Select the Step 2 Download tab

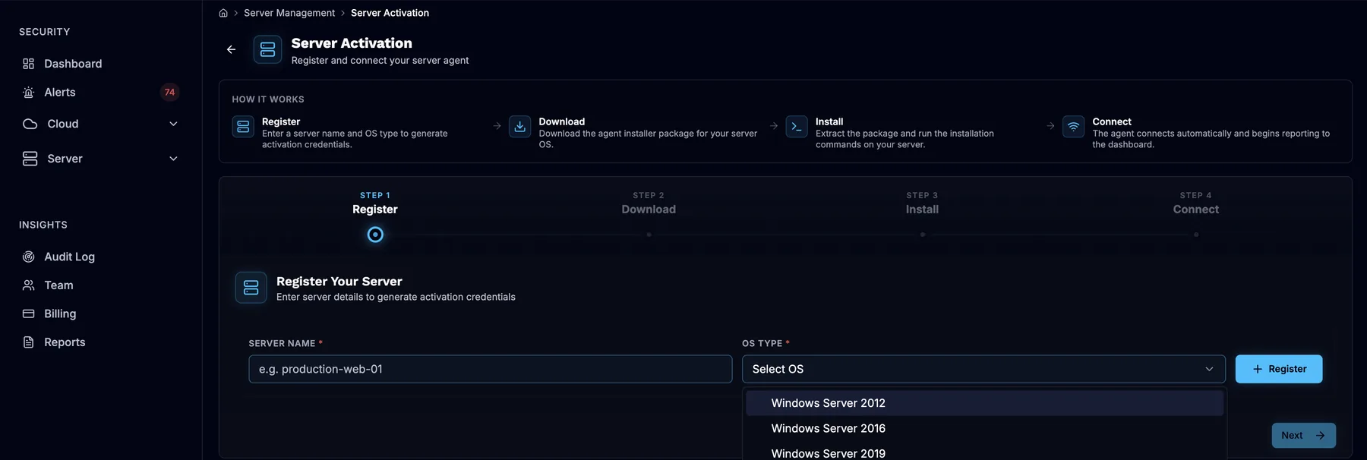[x=649, y=203]
